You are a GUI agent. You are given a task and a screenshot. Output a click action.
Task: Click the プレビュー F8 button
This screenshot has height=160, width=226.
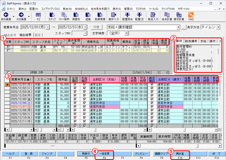pos(141,154)
